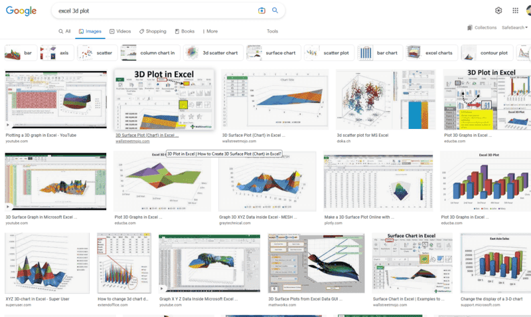The width and height of the screenshot is (531, 317).
Task: Switch to the Videos tab
Action: pyautogui.click(x=120, y=31)
